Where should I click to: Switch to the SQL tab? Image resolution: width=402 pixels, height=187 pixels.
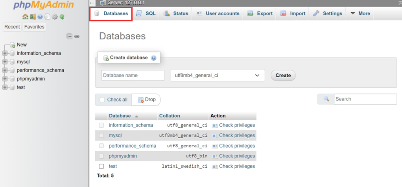pyautogui.click(x=146, y=13)
